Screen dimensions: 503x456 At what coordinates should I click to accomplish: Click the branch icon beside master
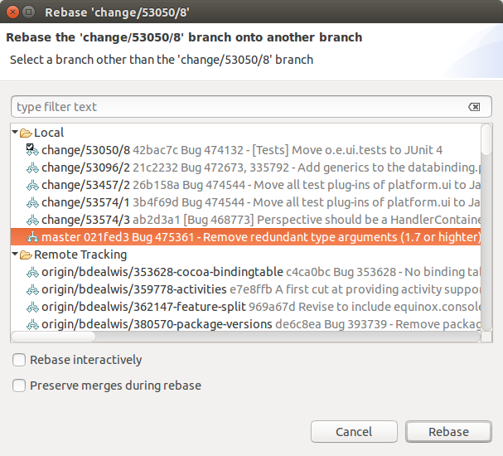click(32, 237)
